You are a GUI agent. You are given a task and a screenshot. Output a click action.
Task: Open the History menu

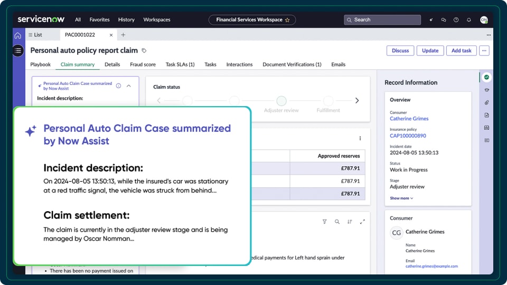(126, 20)
